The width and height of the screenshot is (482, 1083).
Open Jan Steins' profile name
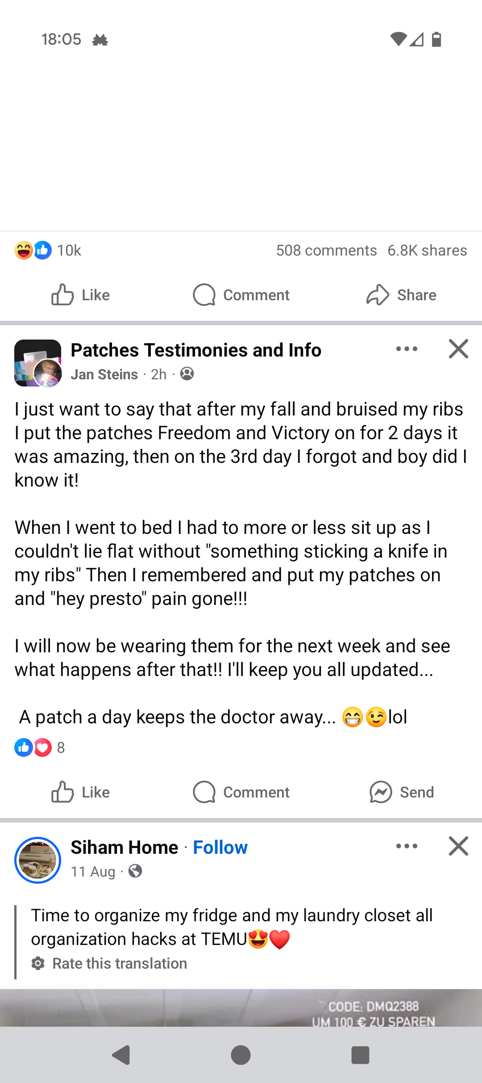tap(104, 374)
